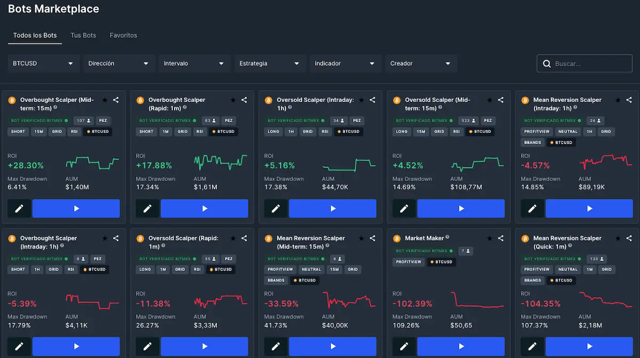The height and width of the screenshot is (358, 640).
Task: Open the BTCUSD symbol dropdown
Action: click(44, 63)
